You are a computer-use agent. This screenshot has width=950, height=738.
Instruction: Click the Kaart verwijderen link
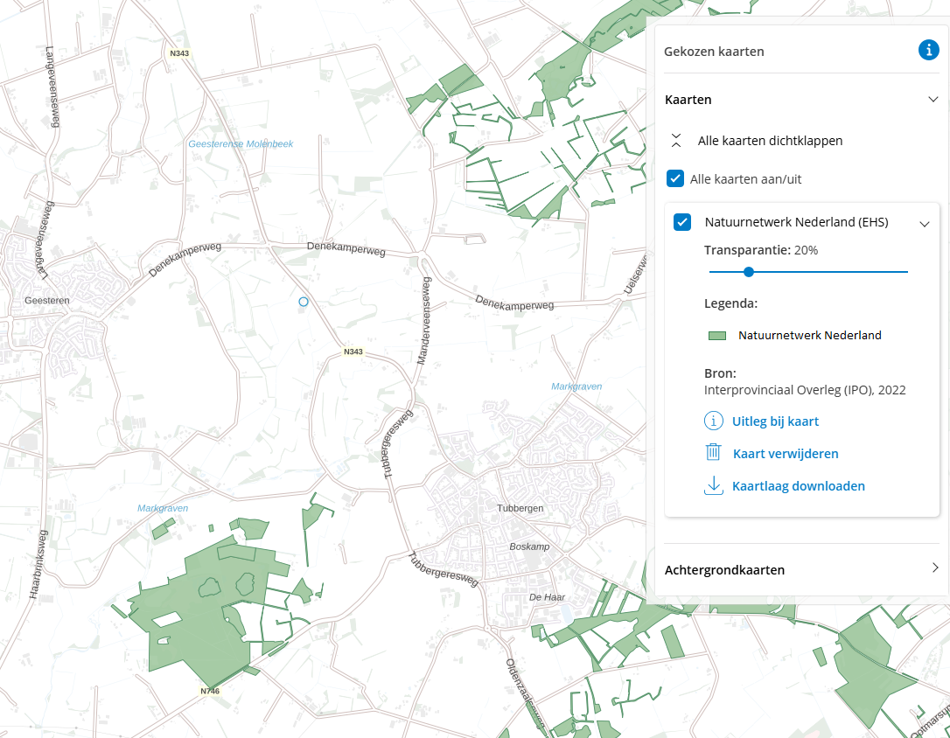[786, 454]
